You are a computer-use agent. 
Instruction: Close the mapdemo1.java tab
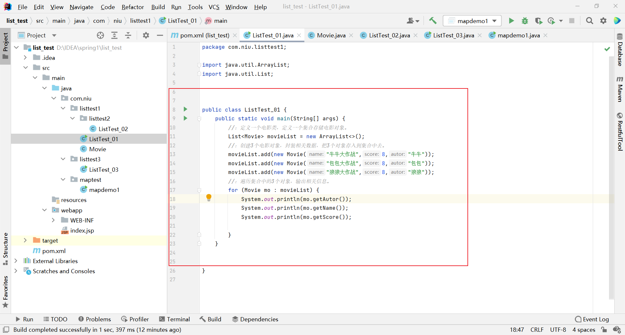coord(546,35)
